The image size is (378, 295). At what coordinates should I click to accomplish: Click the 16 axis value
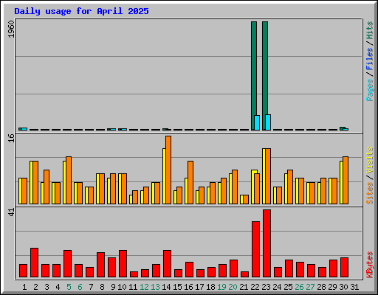[11, 139]
